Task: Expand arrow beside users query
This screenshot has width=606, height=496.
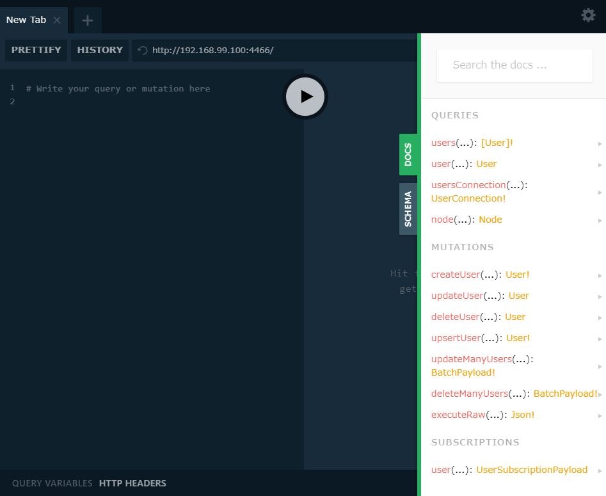Action: tap(600, 144)
